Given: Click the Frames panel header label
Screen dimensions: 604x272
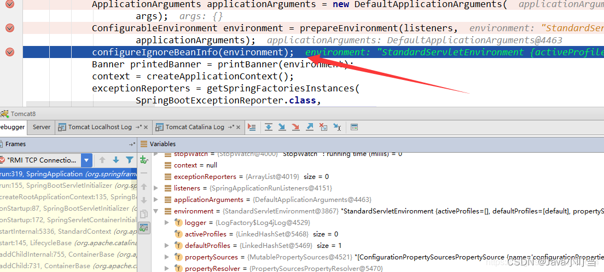Looking at the screenshot, I should 15,144.
